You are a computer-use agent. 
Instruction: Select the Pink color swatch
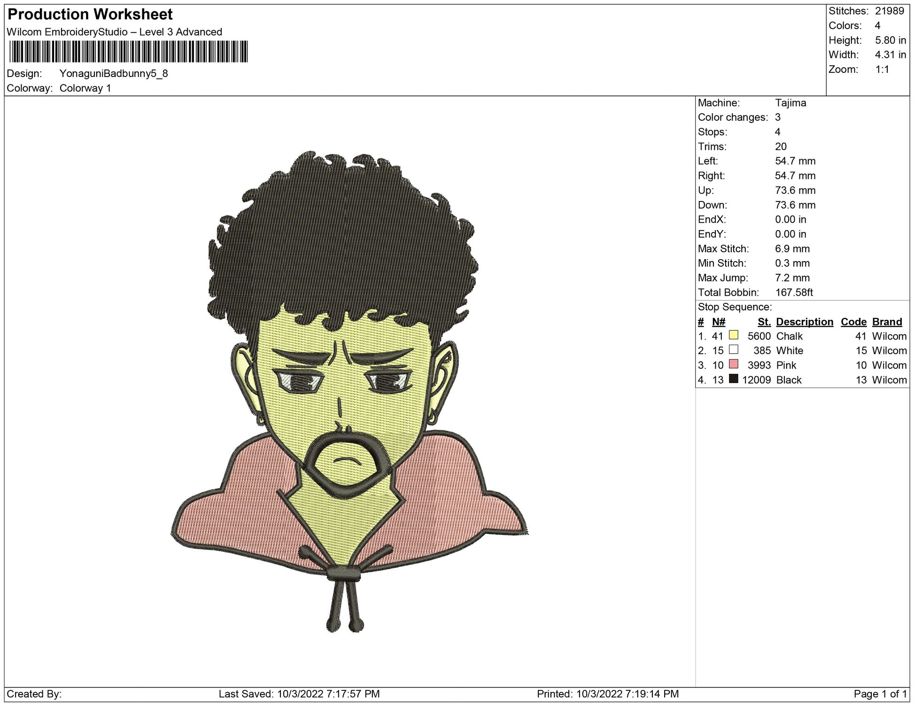tap(733, 364)
